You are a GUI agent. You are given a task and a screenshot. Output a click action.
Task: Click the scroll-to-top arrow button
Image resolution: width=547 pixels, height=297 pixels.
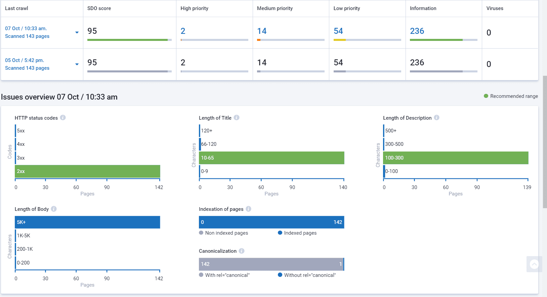pyautogui.click(x=534, y=264)
